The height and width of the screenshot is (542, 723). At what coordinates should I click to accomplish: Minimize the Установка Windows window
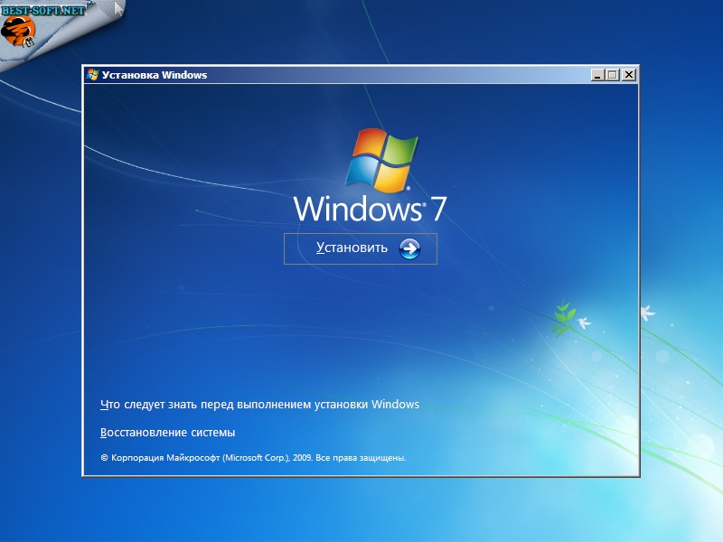597,75
